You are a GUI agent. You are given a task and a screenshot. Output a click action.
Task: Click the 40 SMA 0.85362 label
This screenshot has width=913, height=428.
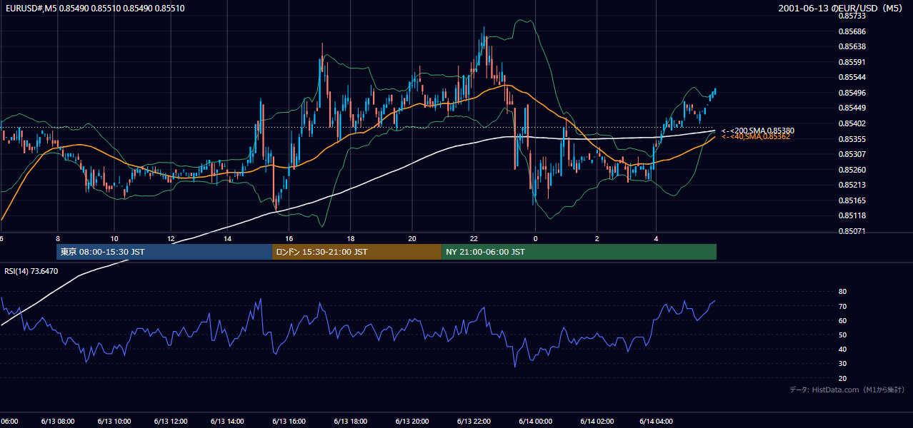(x=755, y=136)
